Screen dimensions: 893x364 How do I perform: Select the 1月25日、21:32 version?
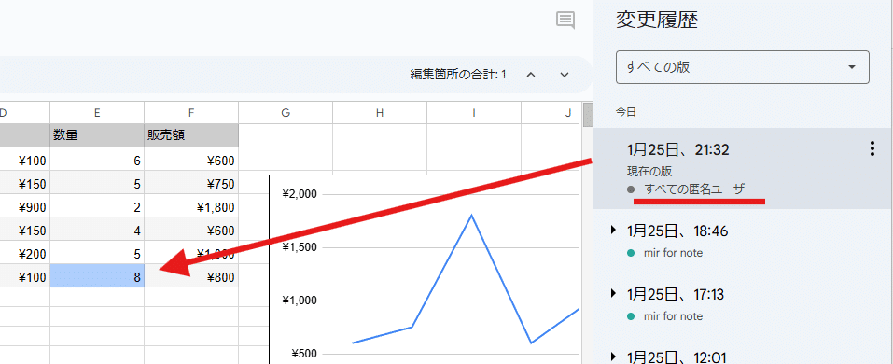tap(743, 169)
